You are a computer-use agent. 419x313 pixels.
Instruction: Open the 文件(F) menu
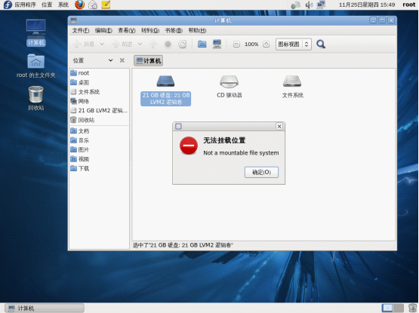81,30
